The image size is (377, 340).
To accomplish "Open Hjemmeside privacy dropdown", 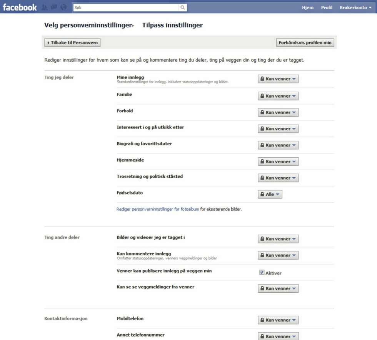I will click(x=278, y=161).
